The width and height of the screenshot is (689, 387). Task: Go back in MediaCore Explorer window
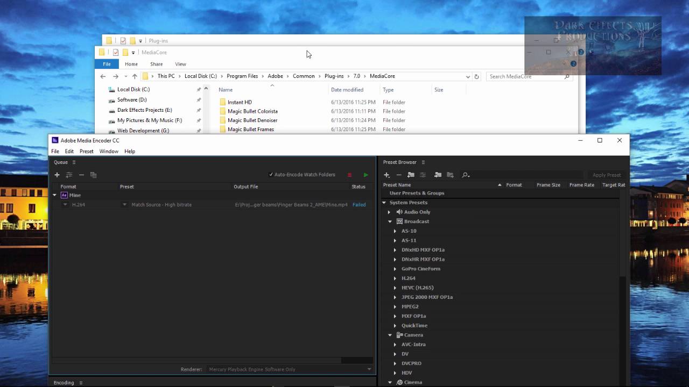103,76
